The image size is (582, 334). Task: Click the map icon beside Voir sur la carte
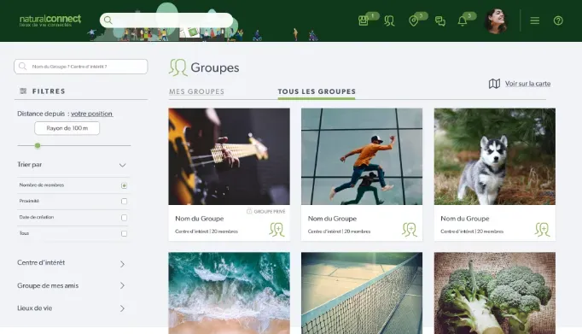[494, 84]
